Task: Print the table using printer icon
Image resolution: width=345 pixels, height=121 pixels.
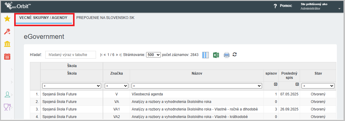Action: (x=226, y=55)
